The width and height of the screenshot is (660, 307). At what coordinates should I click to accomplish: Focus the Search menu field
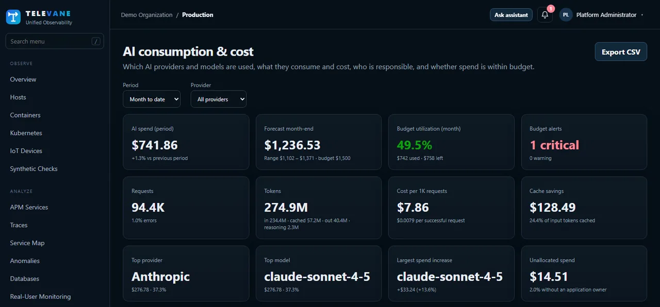tap(55, 41)
